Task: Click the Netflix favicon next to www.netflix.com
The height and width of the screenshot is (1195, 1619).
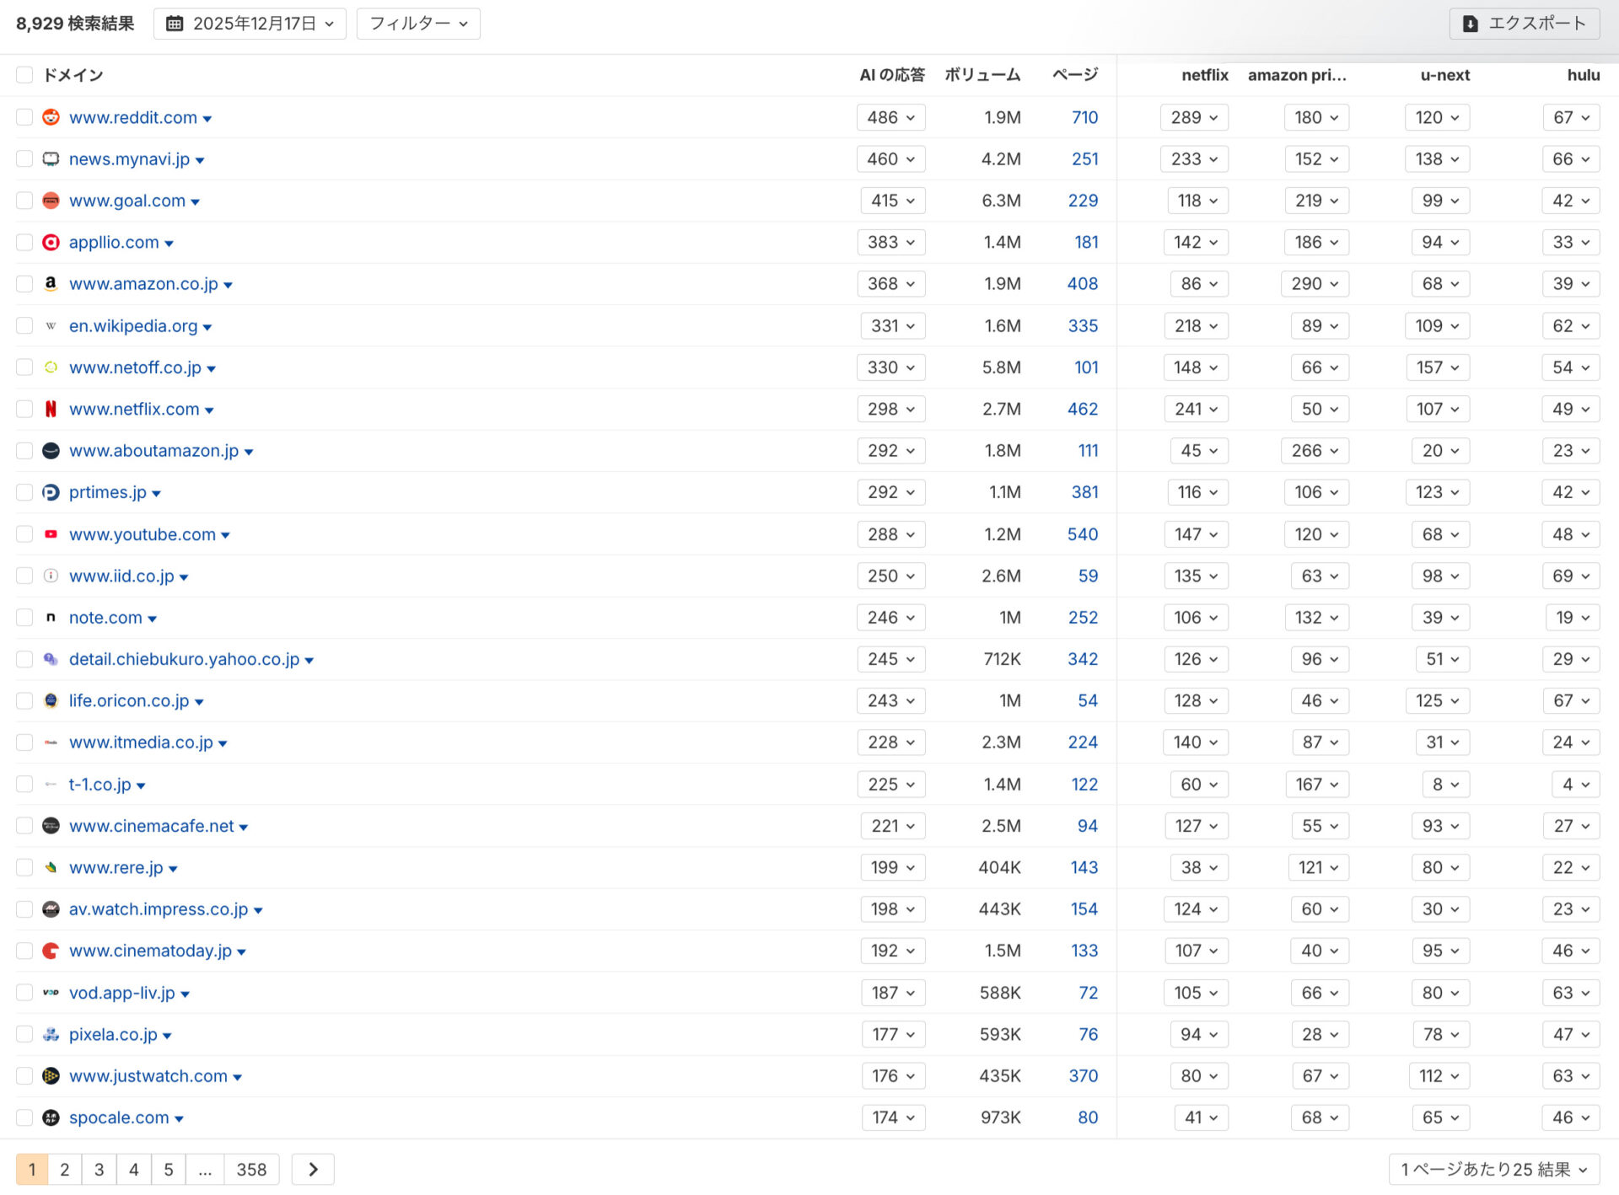Action: [51, 409]
